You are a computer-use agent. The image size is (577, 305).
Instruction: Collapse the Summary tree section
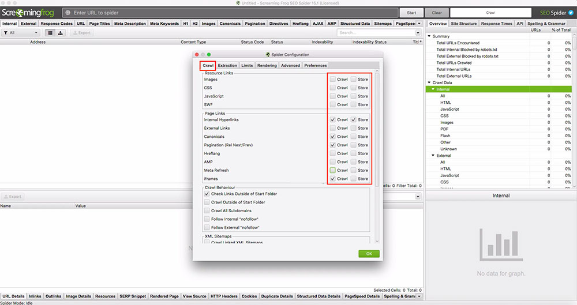(429, 36)
